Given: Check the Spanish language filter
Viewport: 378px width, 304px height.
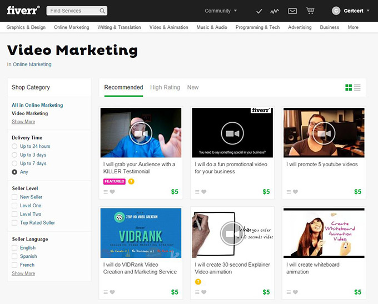Looking at the screenshot, I should point(14,256).
